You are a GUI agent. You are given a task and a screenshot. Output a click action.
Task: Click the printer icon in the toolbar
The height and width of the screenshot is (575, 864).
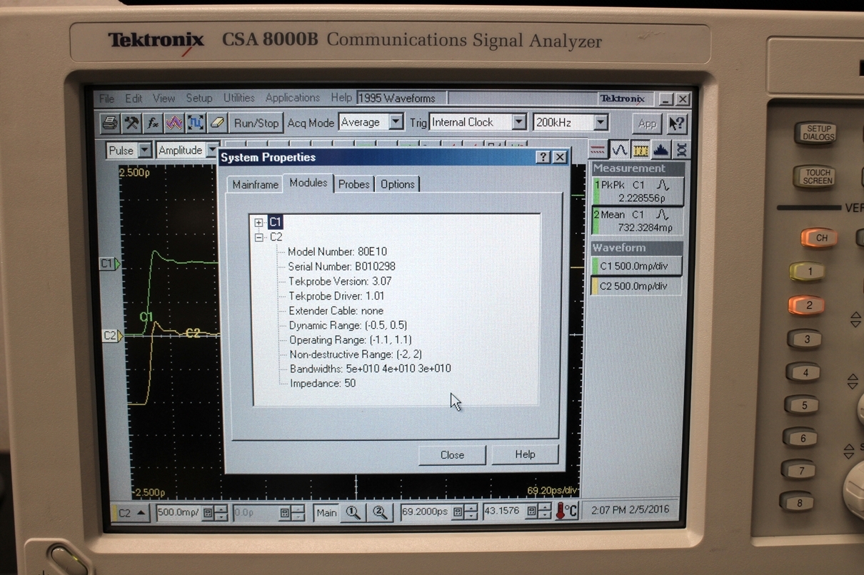pyautogui.click(x=109, y=123)
